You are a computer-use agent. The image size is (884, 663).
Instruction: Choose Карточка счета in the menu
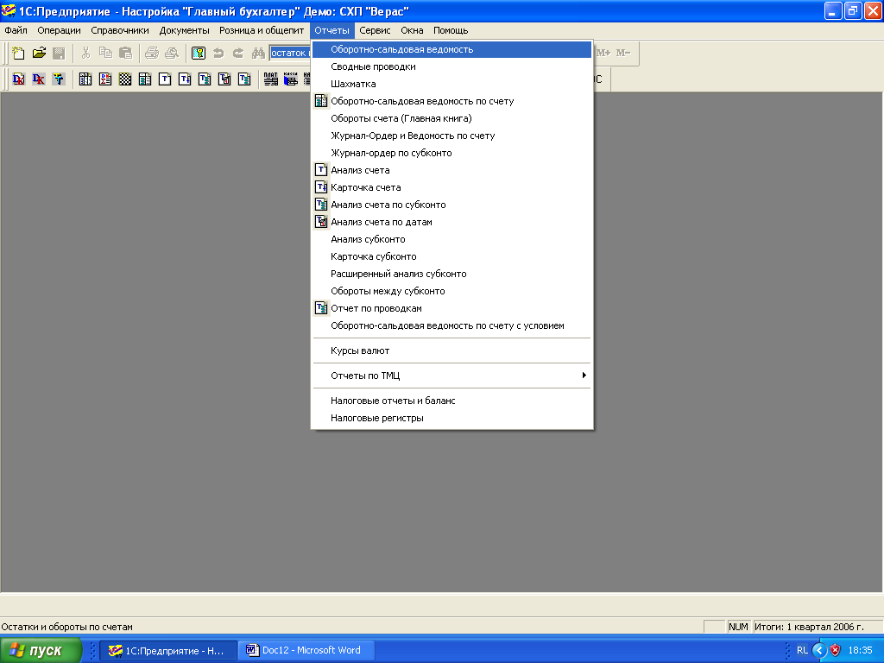(x=451, y=187)
